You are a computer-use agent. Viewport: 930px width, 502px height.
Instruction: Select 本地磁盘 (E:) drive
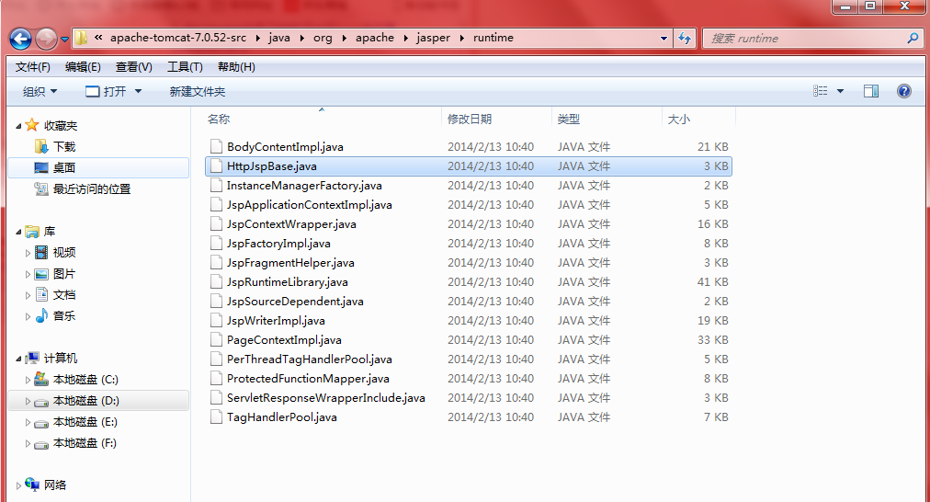(x=85, y=422)
